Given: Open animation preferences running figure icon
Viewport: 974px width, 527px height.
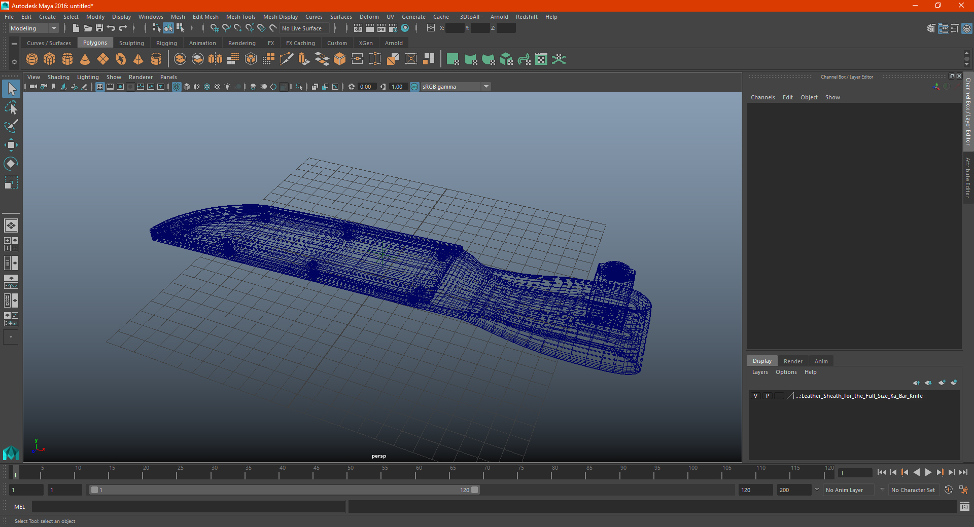Looking at the screenshot, I should point(963,490).
